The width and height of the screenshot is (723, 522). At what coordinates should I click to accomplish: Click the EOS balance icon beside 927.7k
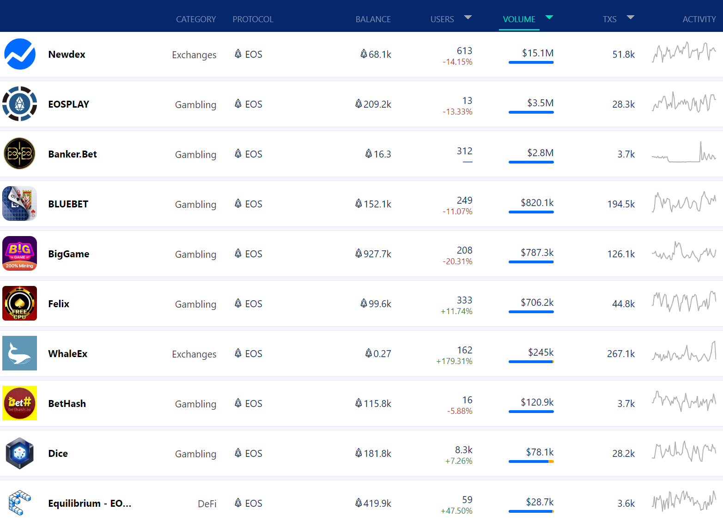tap(358, 254)
